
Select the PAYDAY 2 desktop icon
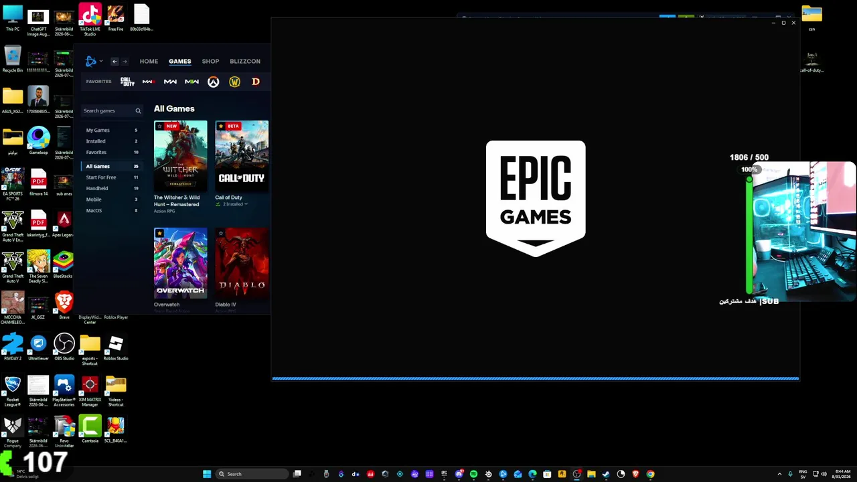tap(13, 347)
